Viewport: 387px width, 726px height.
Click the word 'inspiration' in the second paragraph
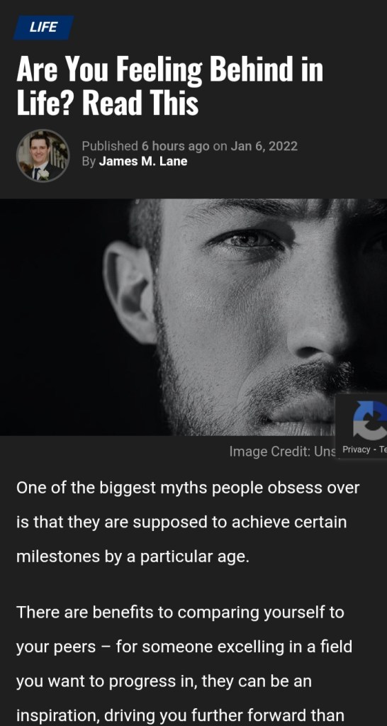point(58,715)
